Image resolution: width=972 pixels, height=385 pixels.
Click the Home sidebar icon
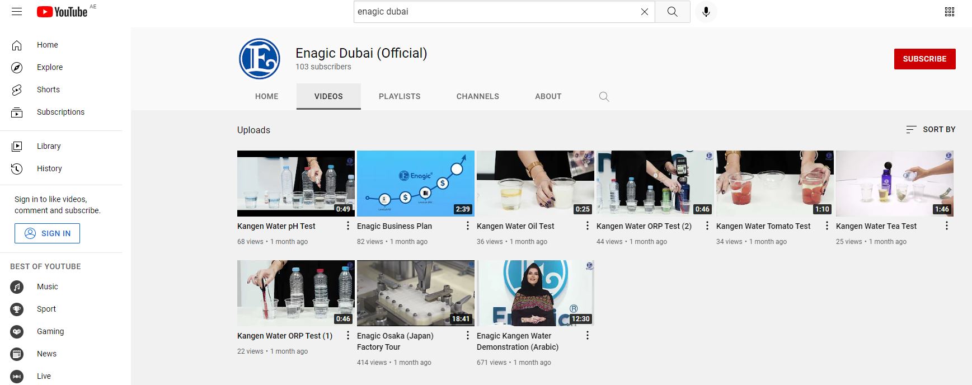(17, 45)
